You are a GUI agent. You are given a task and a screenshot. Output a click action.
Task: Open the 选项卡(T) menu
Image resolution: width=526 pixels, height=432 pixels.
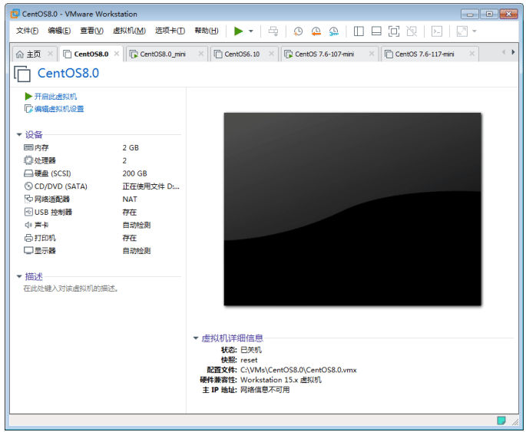170,31
